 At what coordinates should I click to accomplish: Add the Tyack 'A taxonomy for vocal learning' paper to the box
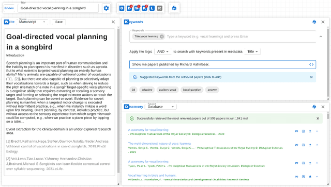click(x=304, y=163)
